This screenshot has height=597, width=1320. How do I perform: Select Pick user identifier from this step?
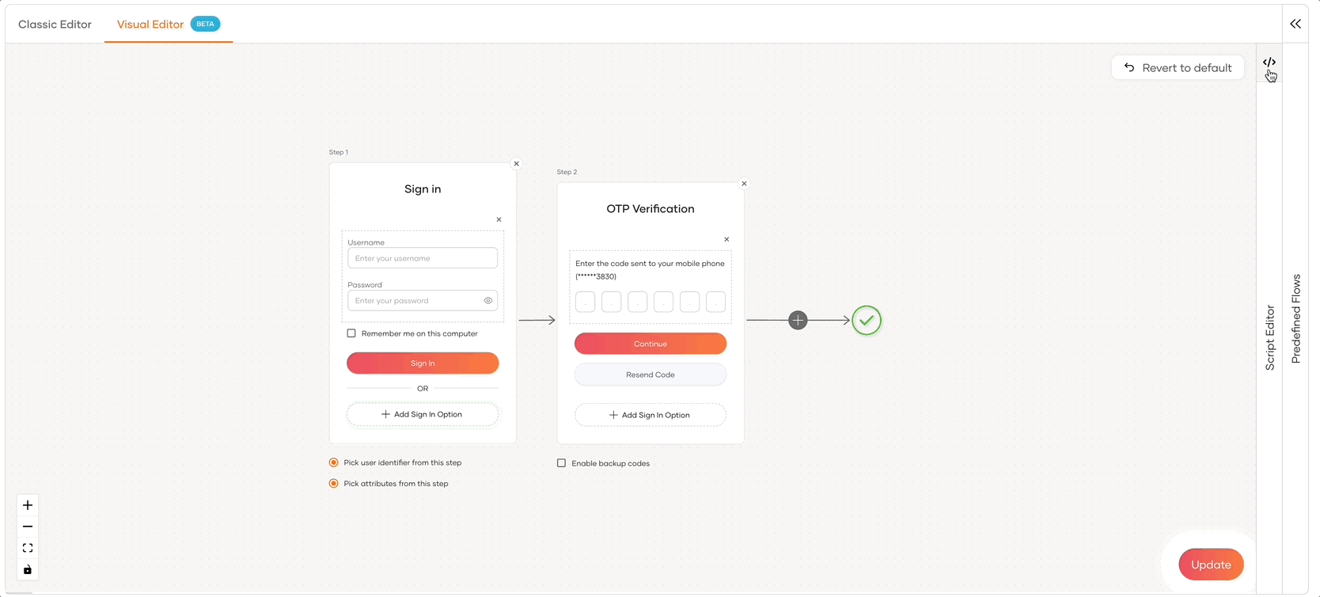(x=333, y=462)
